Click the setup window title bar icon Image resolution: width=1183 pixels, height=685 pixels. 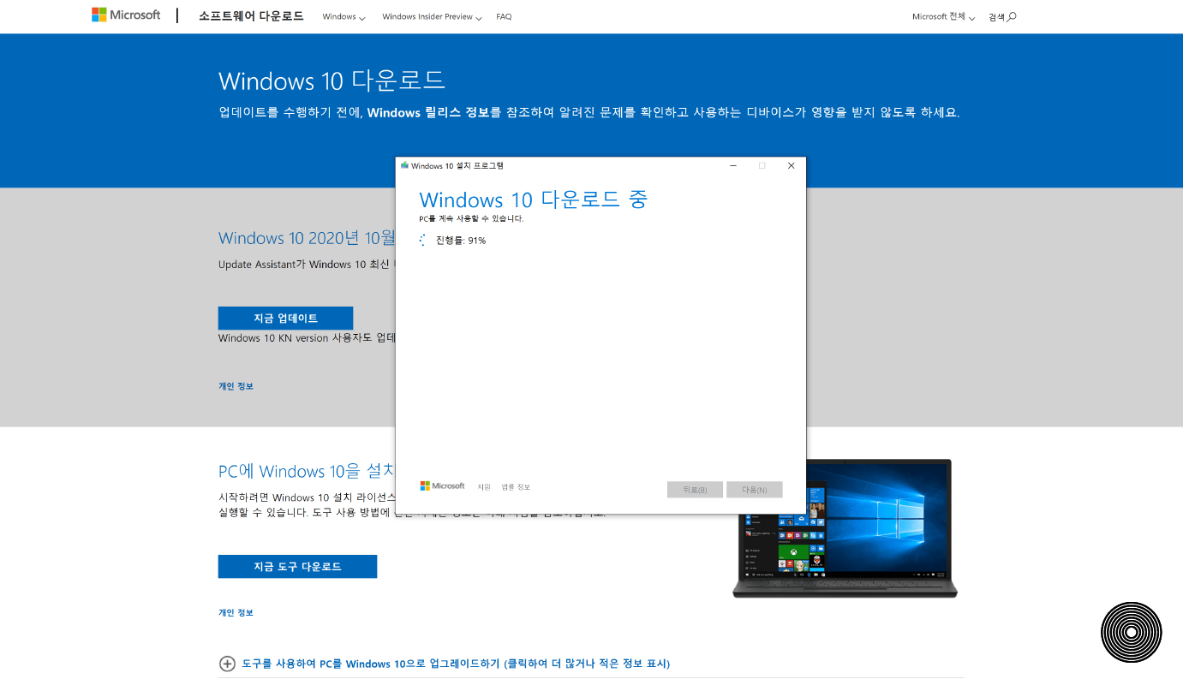coord(404,165)
